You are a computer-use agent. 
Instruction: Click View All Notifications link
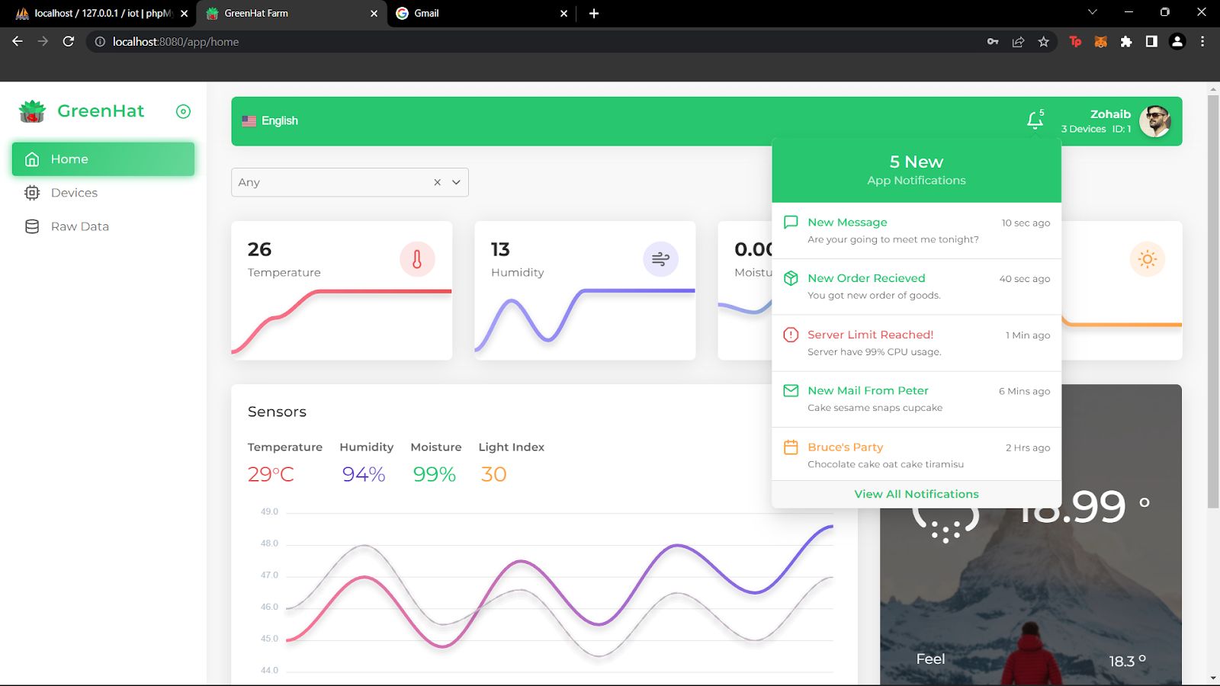(916, 494)
